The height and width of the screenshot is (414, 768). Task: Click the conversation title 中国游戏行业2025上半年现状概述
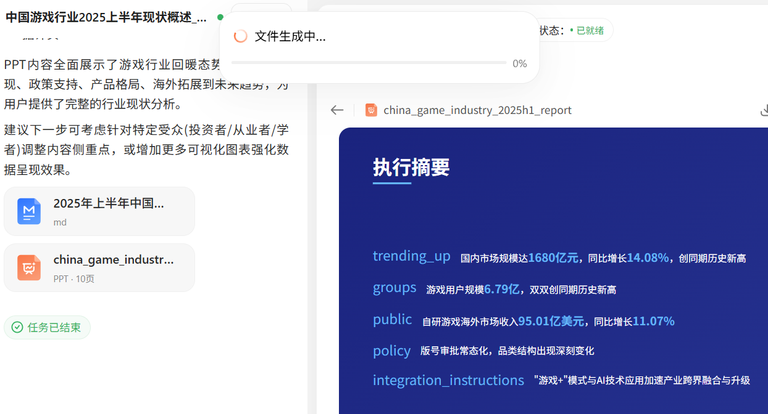click(106, 17)
